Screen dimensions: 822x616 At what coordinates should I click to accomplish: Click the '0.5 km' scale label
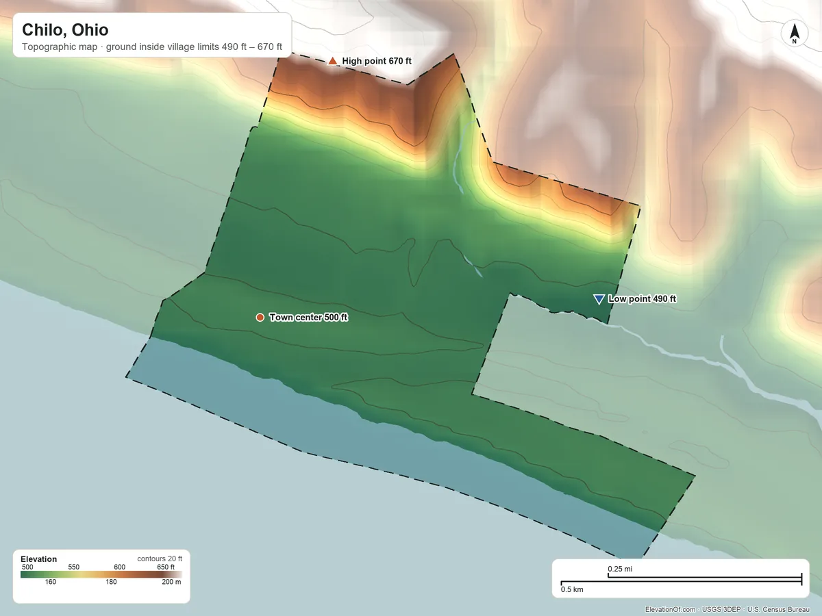click(572, 589)
